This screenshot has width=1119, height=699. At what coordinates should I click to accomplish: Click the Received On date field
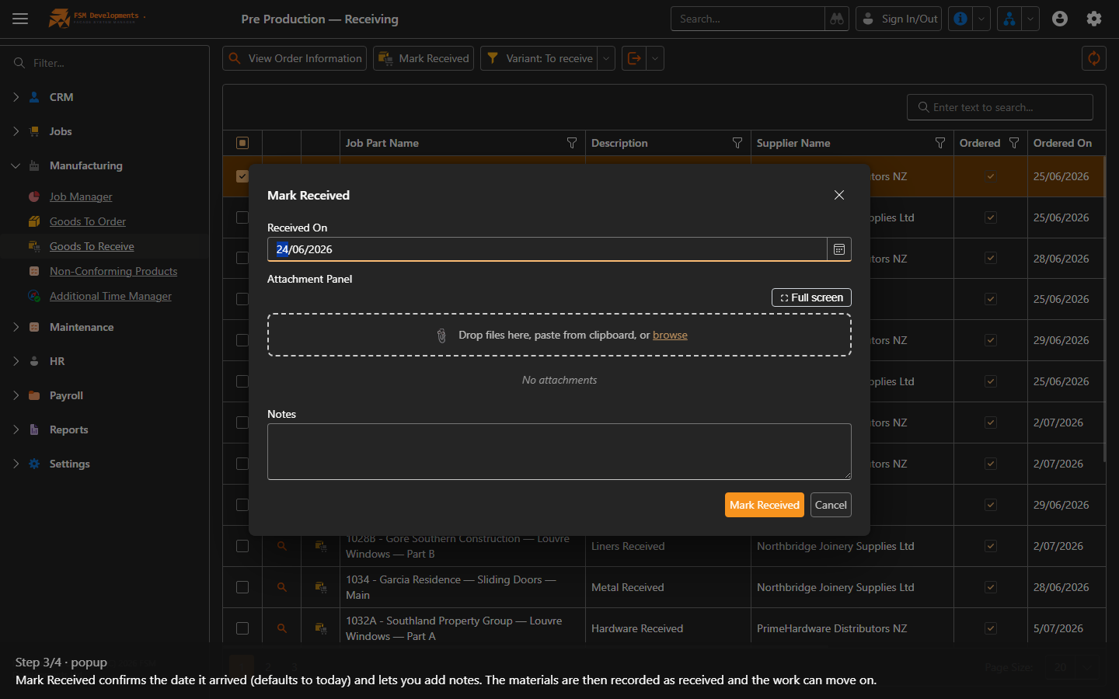pyautogui.click(x=547, y=249)
